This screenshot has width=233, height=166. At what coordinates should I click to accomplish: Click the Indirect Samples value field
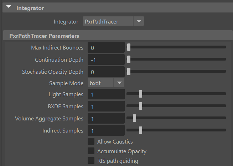click(x=106, y=131)
